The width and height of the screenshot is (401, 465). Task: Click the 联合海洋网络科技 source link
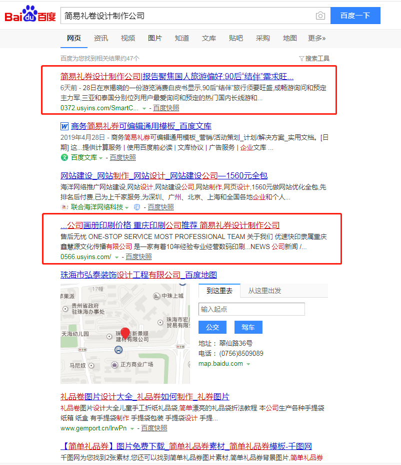97,207
